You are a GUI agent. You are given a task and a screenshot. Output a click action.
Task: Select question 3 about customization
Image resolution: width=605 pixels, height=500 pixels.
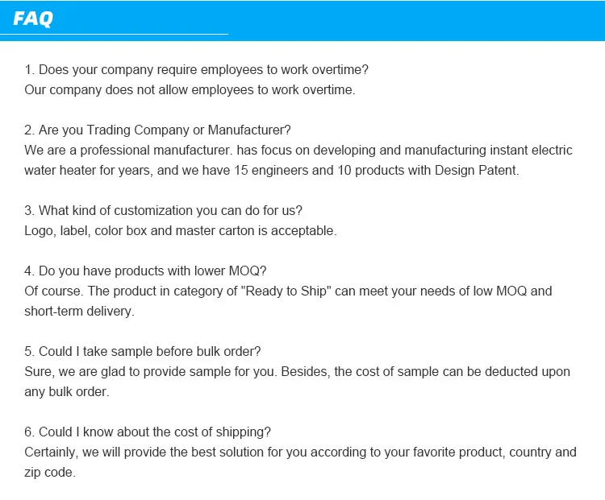(163, 211)
